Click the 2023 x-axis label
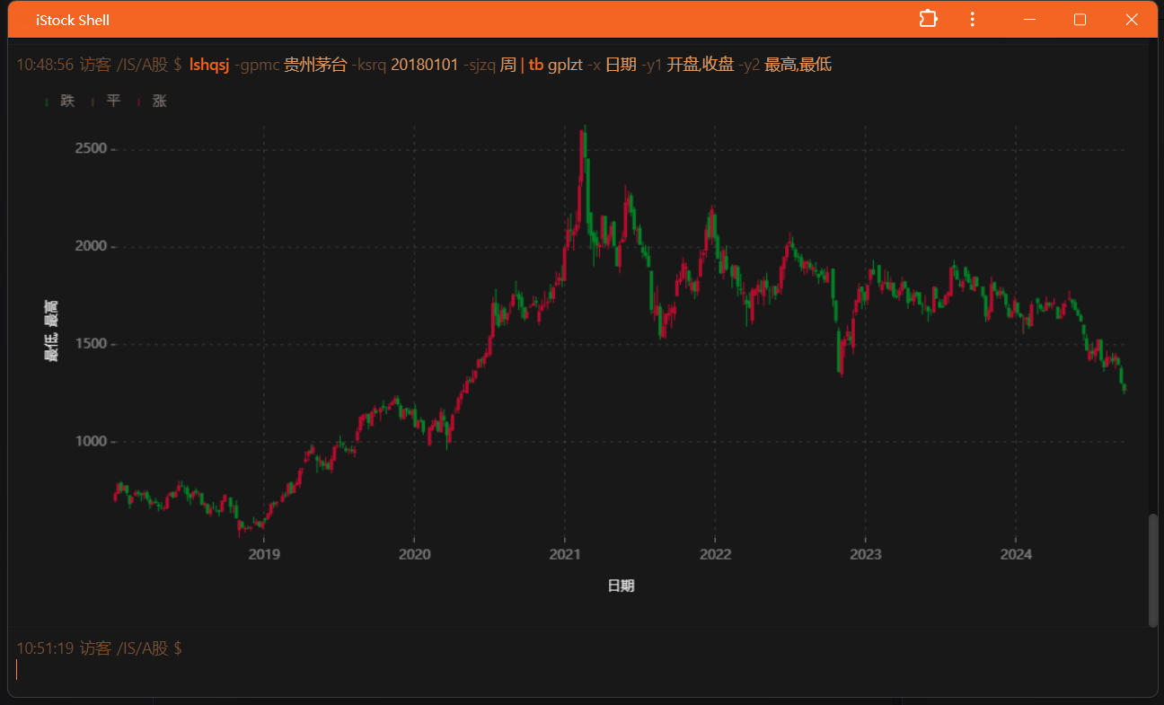 click(865, 554)
